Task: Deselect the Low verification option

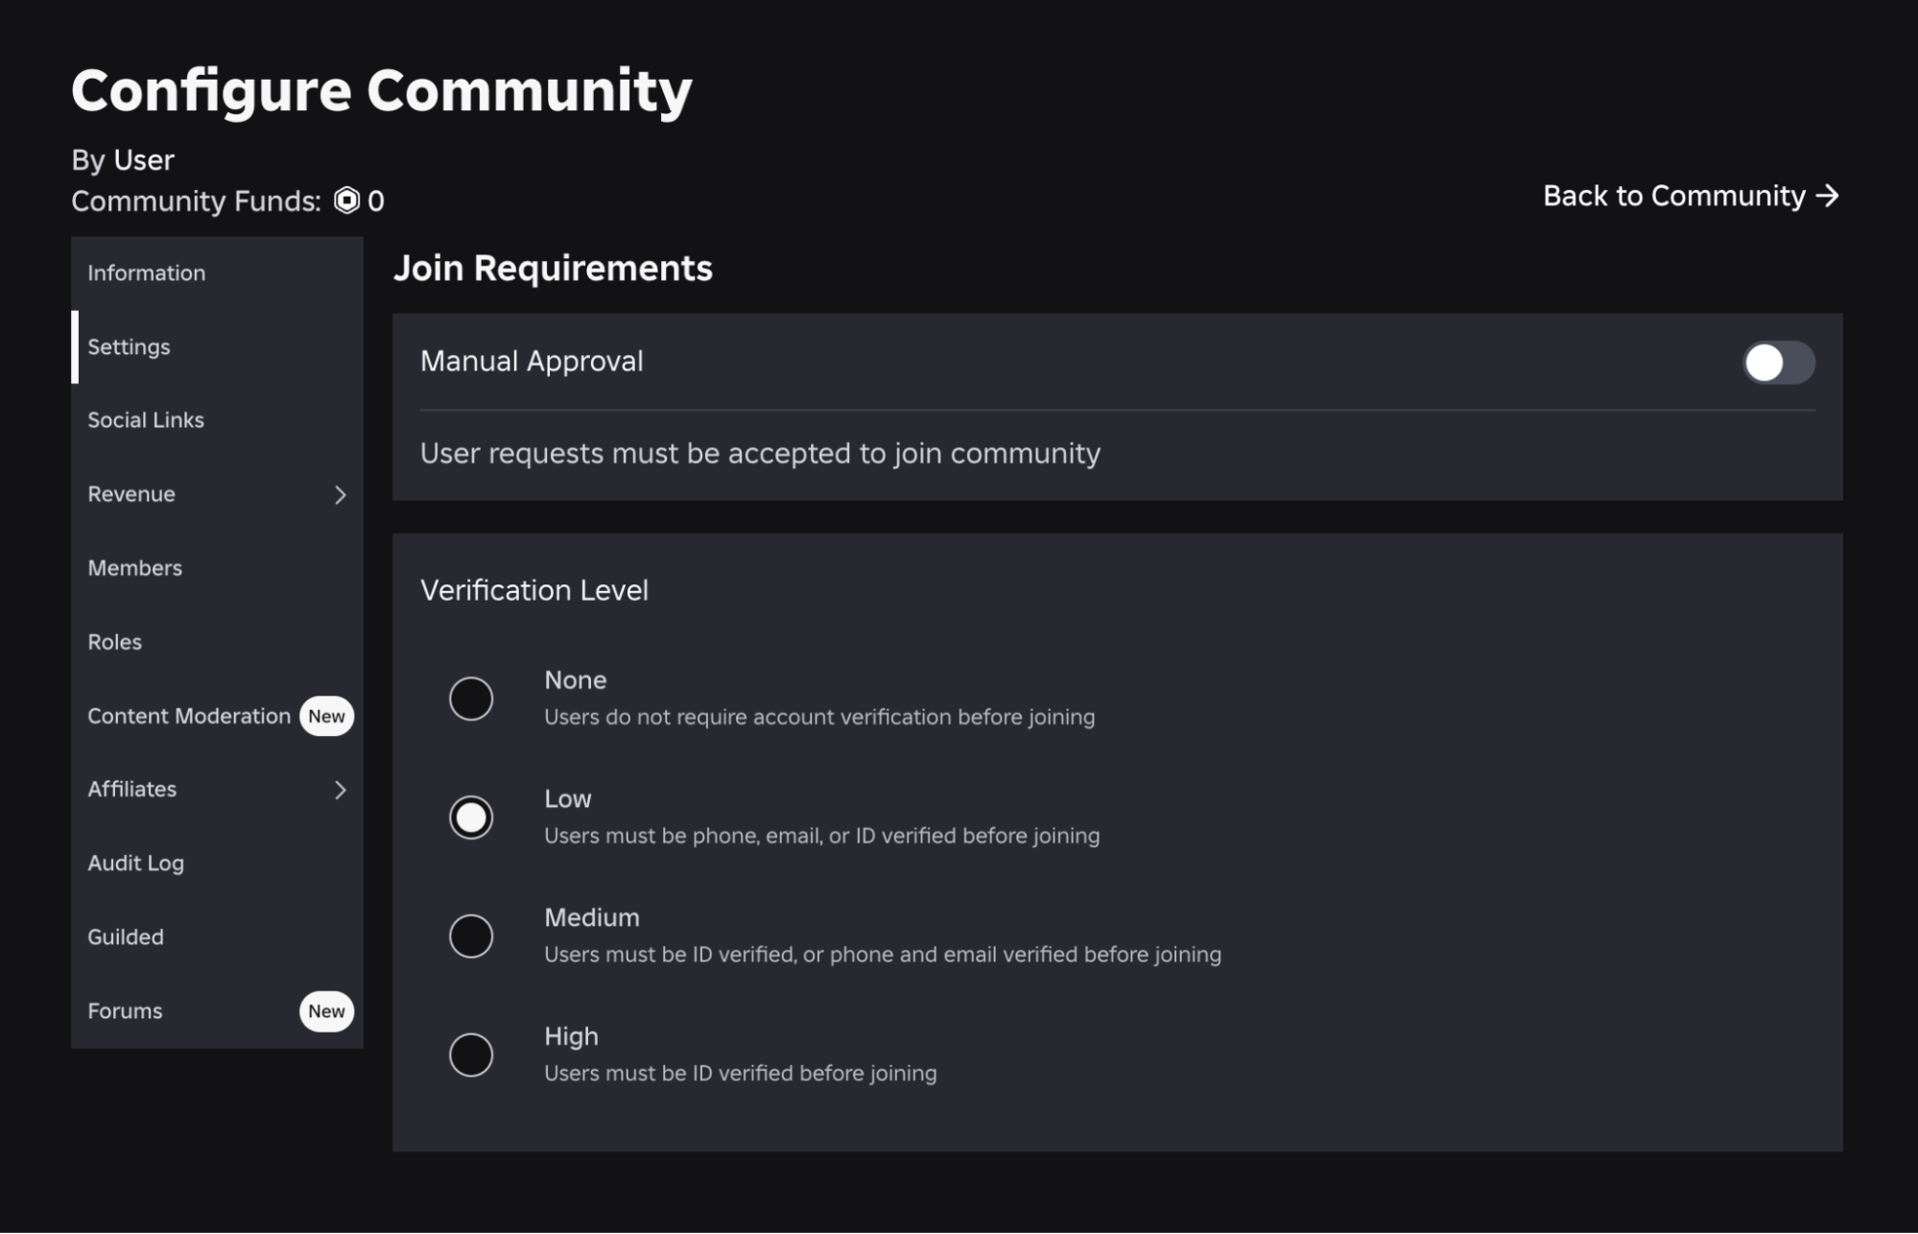Action: pyautogui.click(x=471, y=817)
